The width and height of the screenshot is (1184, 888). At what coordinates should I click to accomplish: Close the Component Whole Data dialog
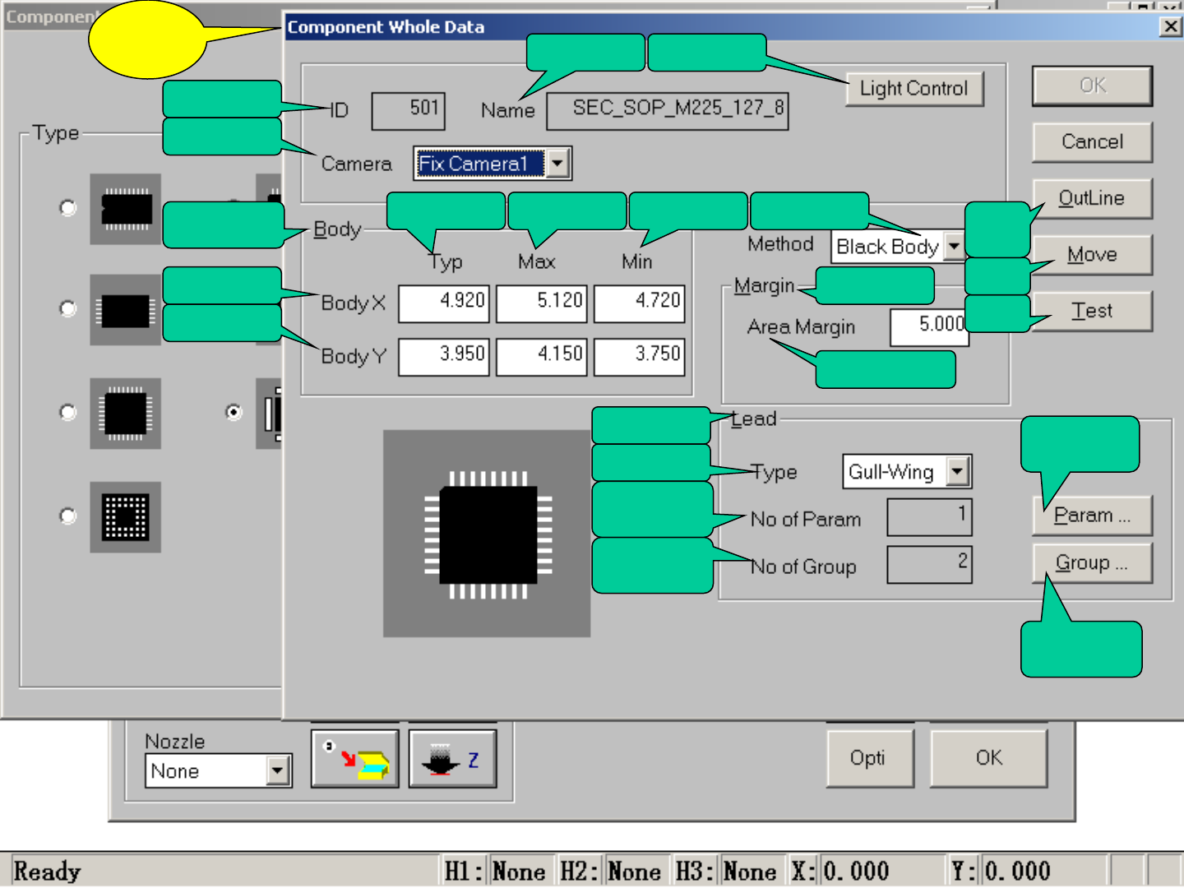1170,27
